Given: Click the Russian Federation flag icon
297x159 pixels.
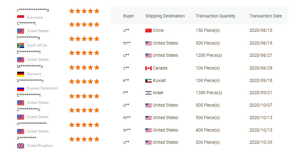Looking at the screenshot, I should pos(21,89).
